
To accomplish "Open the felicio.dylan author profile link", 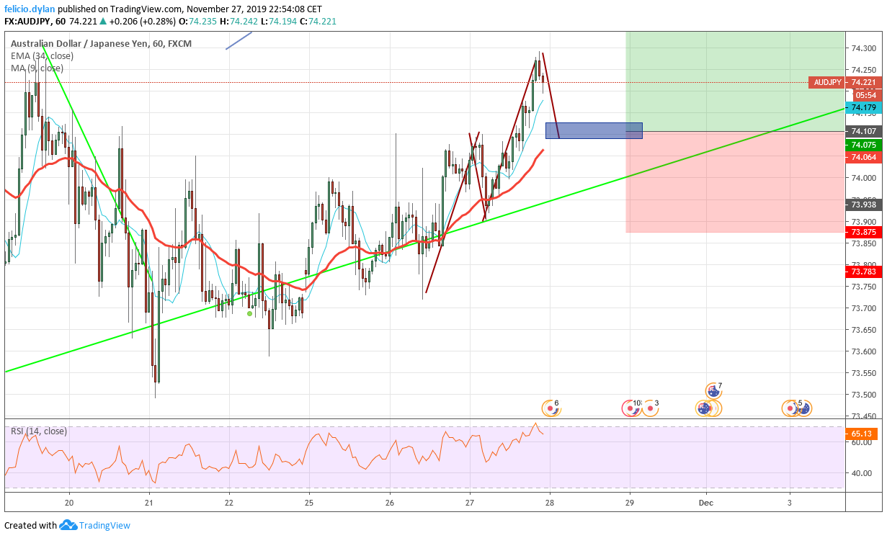I will point(29,9).
